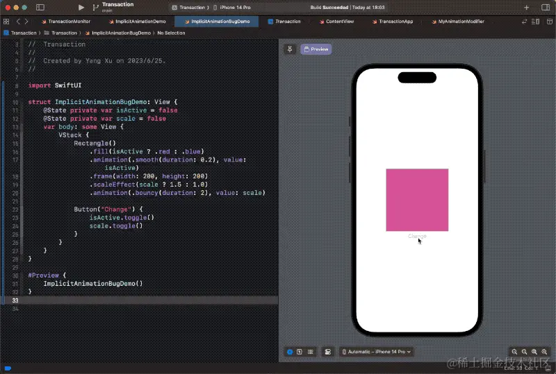Viewport: 556px width, 374px height.
Task: Switch to the TransactionApp tab
Action: coord(393,22)
